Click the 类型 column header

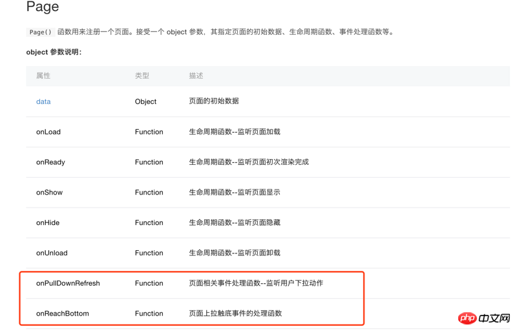tap(142, 76)
